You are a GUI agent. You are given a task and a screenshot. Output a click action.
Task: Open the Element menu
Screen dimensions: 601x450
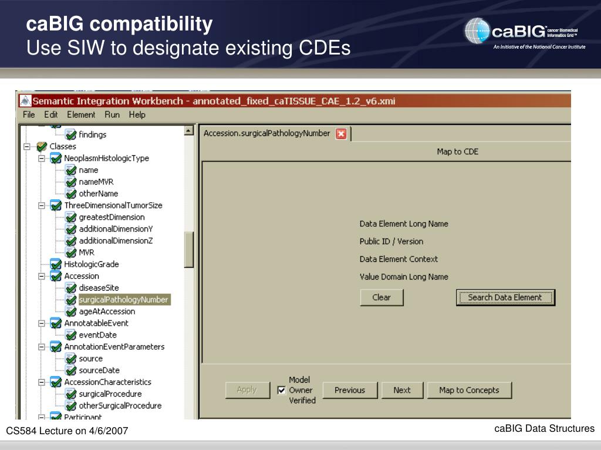coord(81,115)
